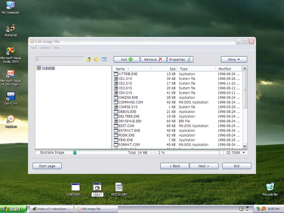Open MyPal 68 desktop shortcut

click(x=11, y=30)
